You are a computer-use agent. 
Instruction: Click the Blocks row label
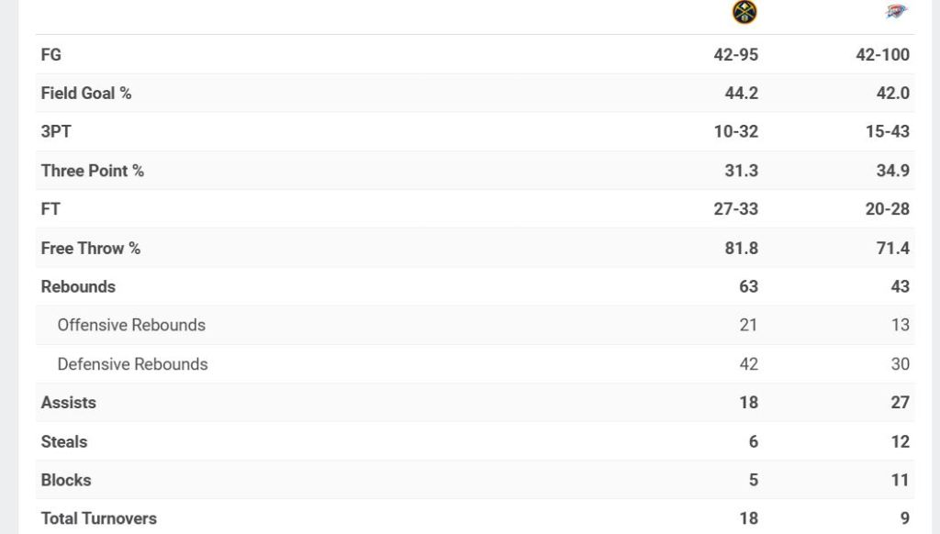(66, 481)
